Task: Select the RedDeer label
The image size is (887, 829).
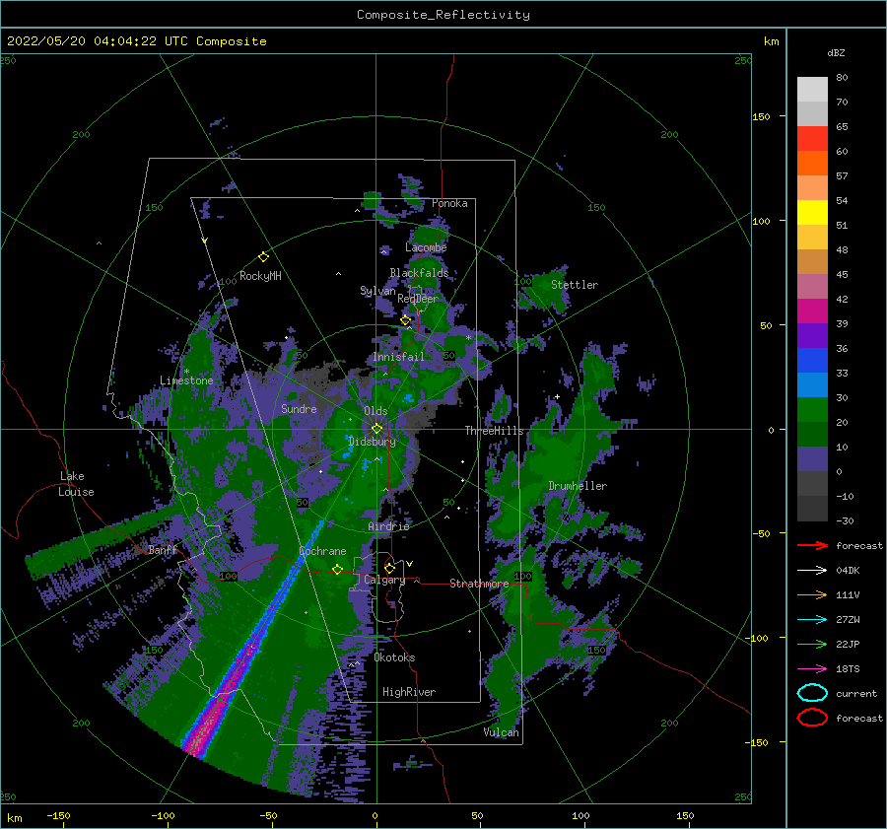Action: point(418,299)
